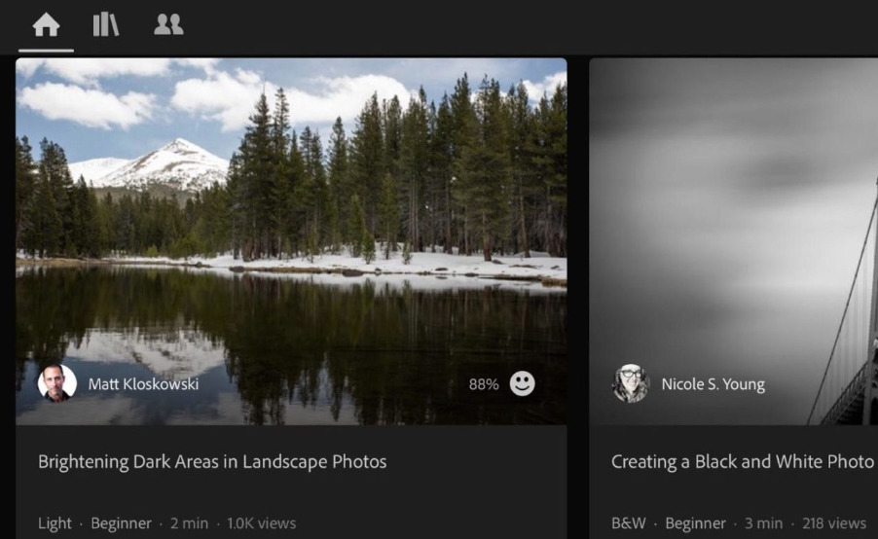
Task: Open the Home tab icon
Action: coord(46,25)
